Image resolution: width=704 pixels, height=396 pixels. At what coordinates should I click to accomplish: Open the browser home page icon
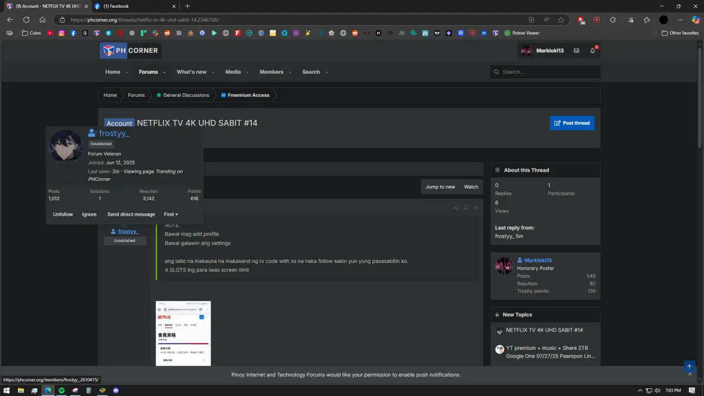click(42, 20)
